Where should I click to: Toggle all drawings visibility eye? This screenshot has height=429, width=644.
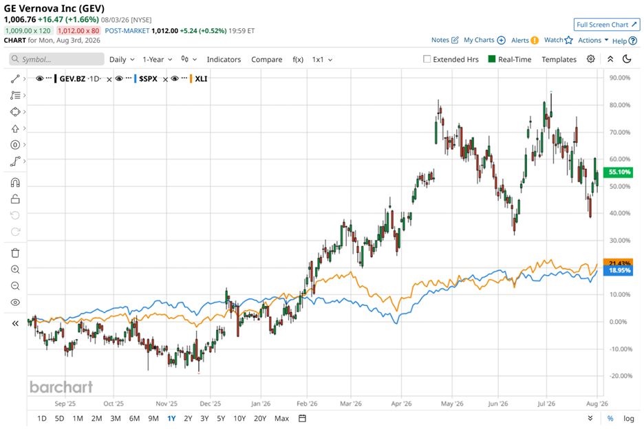click(15, 302)
